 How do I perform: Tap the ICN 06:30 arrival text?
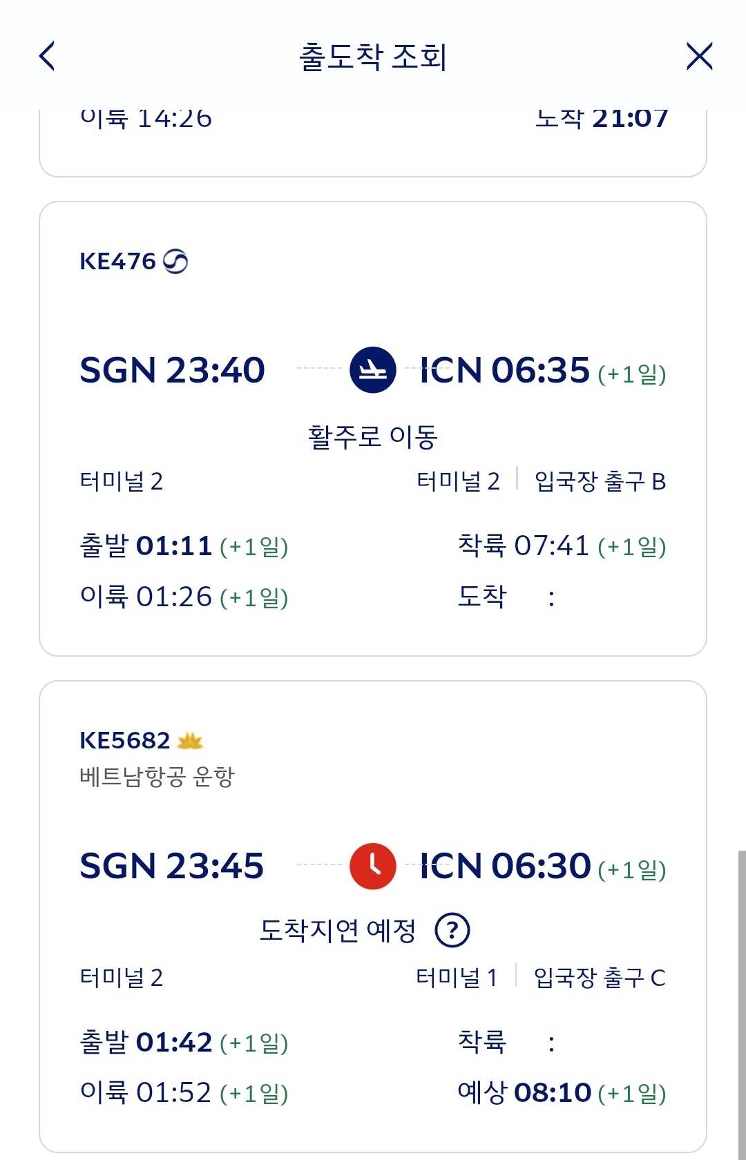click(x=506, y=866)
